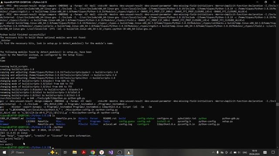Click the config.guess entry
The height and width of the screenshot is (156, 279).
tap(127, 121)
